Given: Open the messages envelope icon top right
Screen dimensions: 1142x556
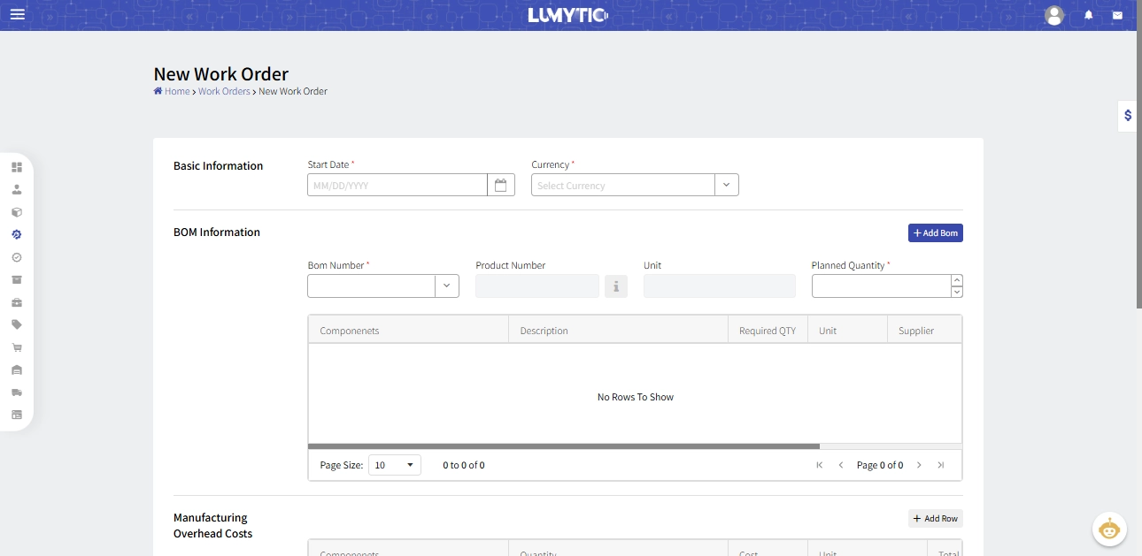Looking at the screenshot, I should click(1118, 14).
